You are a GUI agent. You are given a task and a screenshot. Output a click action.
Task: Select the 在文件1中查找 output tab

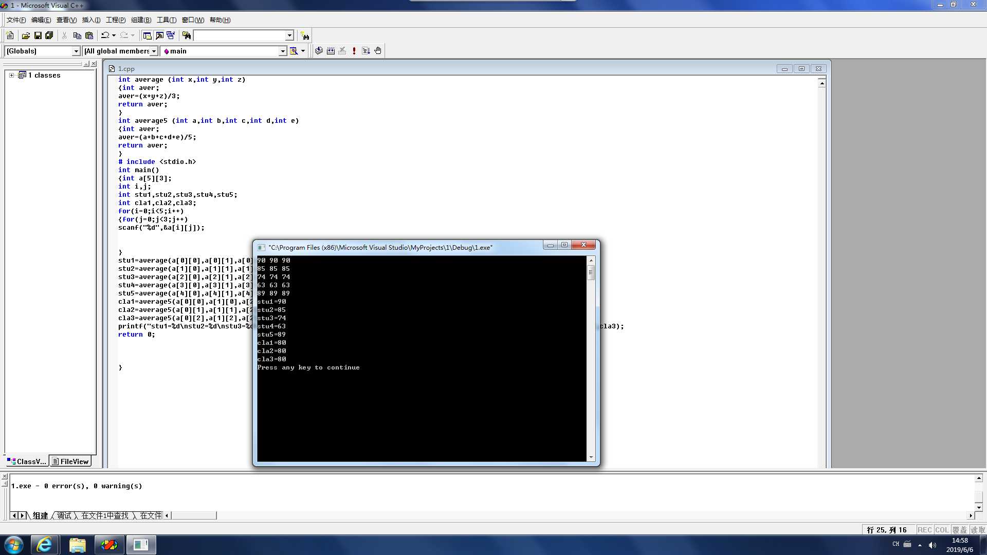pos(105,515)
